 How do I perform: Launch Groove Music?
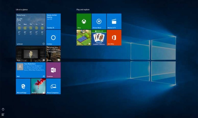(x=99, y=21)
